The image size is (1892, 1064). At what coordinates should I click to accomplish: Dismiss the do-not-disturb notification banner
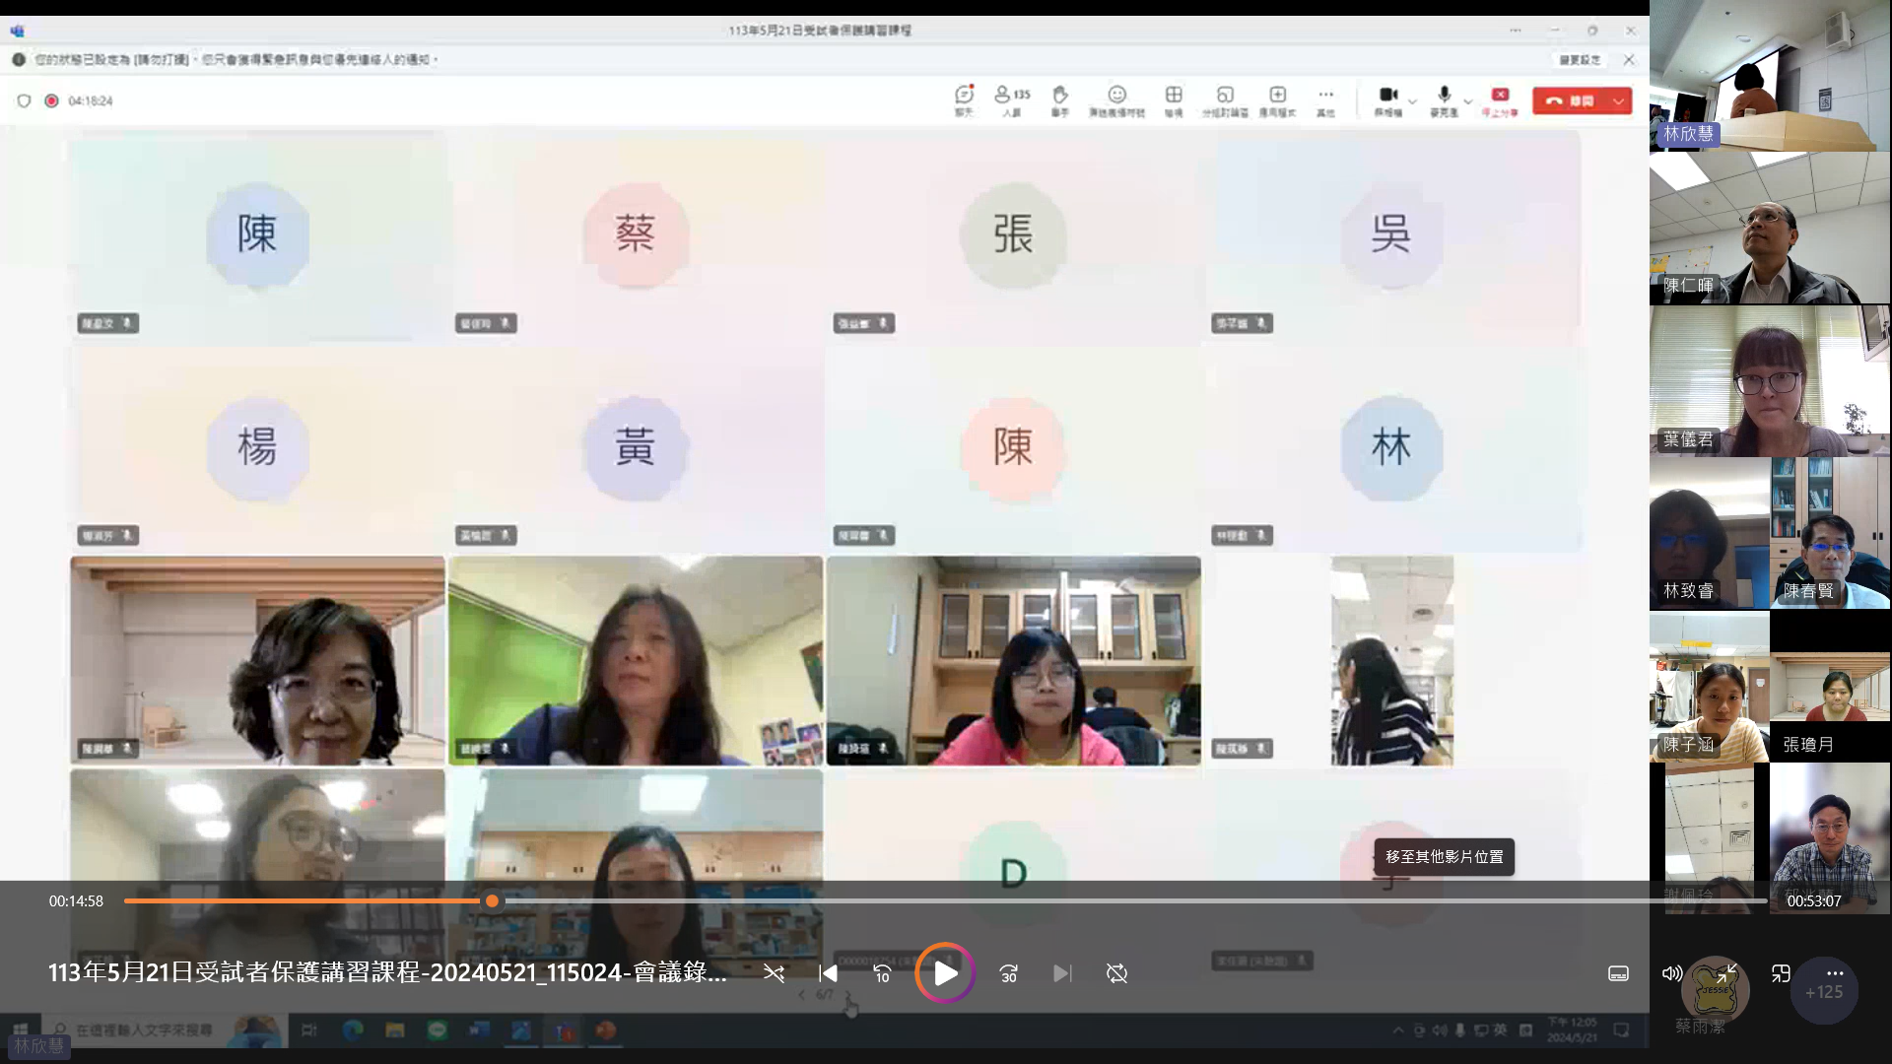click(1629, 60)
